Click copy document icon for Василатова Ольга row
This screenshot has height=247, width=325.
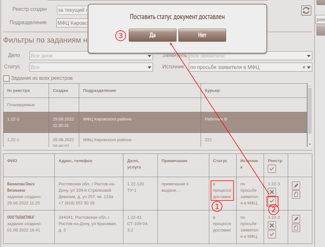point(296,194)
